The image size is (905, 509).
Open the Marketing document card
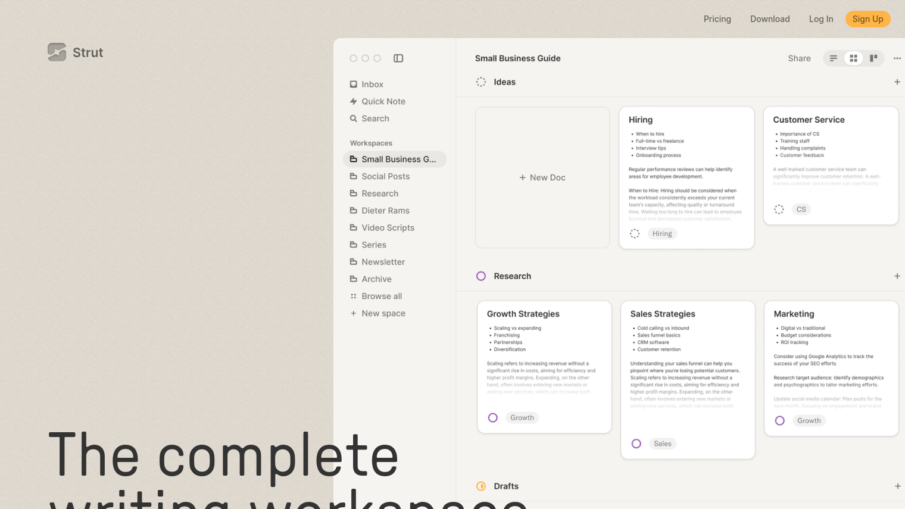click(x=831, y=369)
